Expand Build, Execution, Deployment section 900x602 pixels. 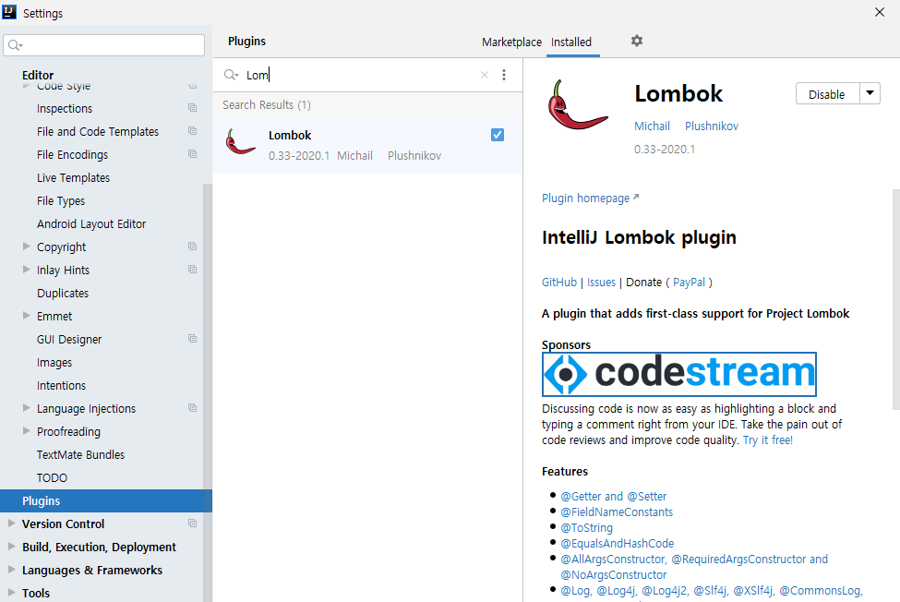coord(11,547)
